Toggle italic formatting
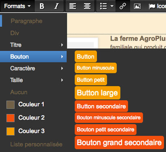The image size is (166, 152). 56,6
